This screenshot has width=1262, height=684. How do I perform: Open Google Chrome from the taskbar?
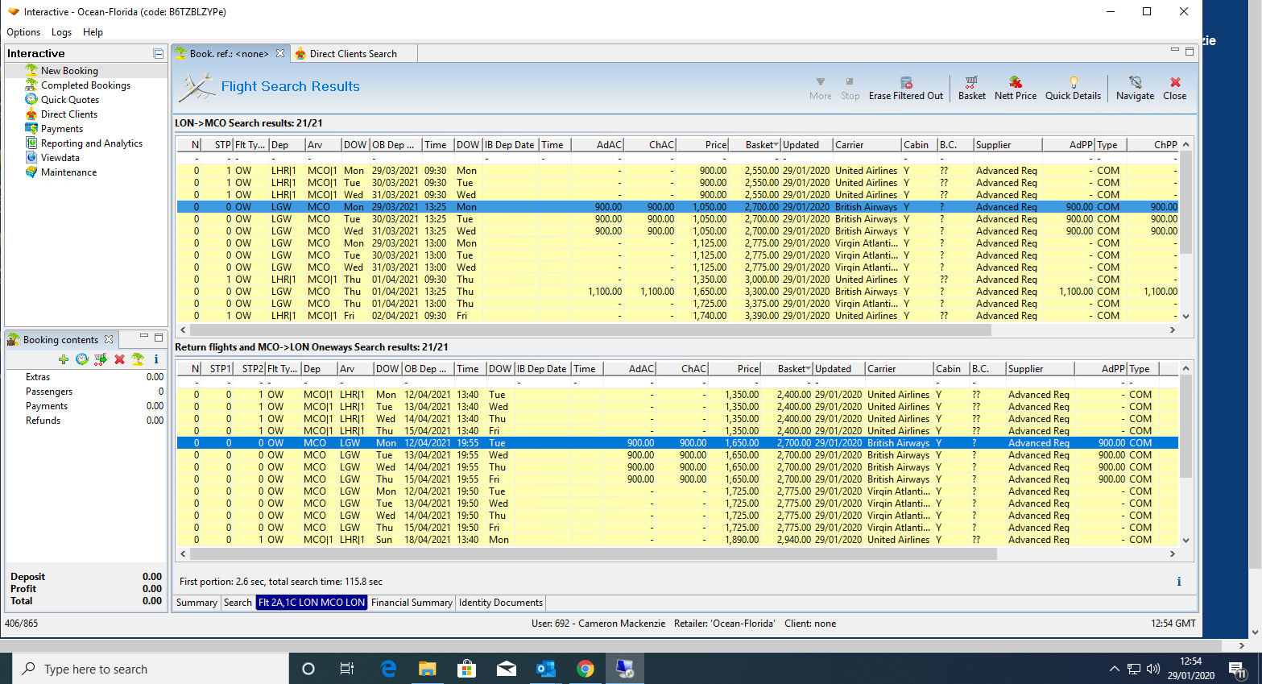pos(585,669)
